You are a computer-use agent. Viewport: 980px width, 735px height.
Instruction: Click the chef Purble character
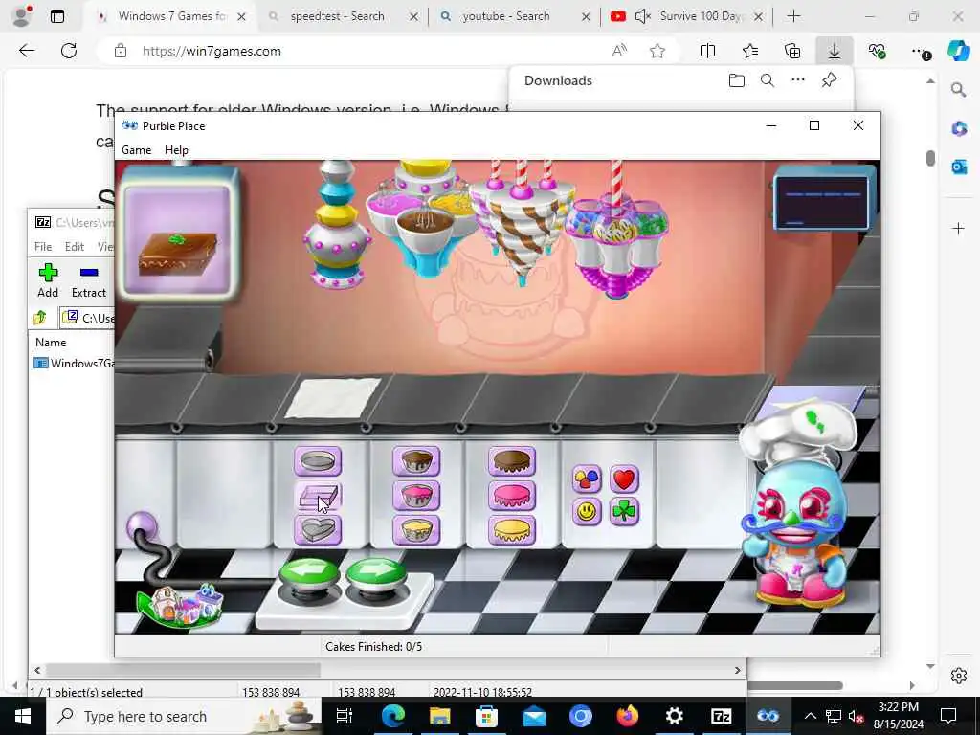[x=795, y=505]
